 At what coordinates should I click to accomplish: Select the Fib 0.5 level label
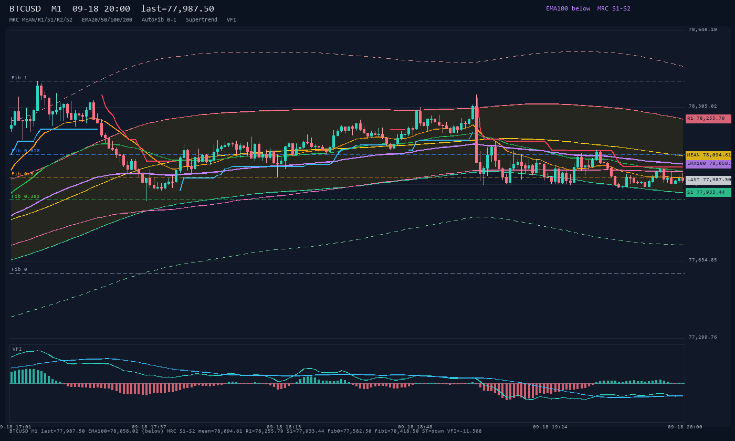click(23, 174)
